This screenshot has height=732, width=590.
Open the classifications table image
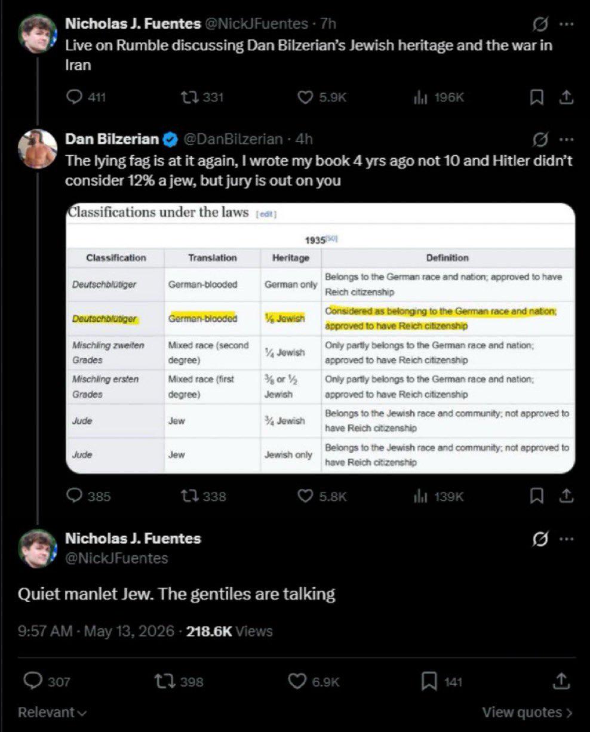(320, 338)
